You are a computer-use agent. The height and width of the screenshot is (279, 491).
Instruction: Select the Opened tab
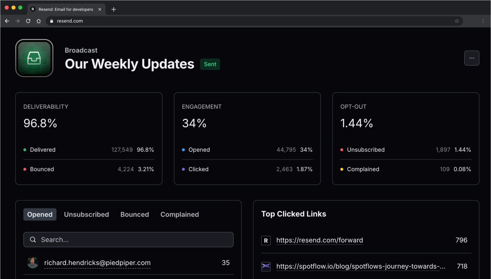(x=40, y=214)
